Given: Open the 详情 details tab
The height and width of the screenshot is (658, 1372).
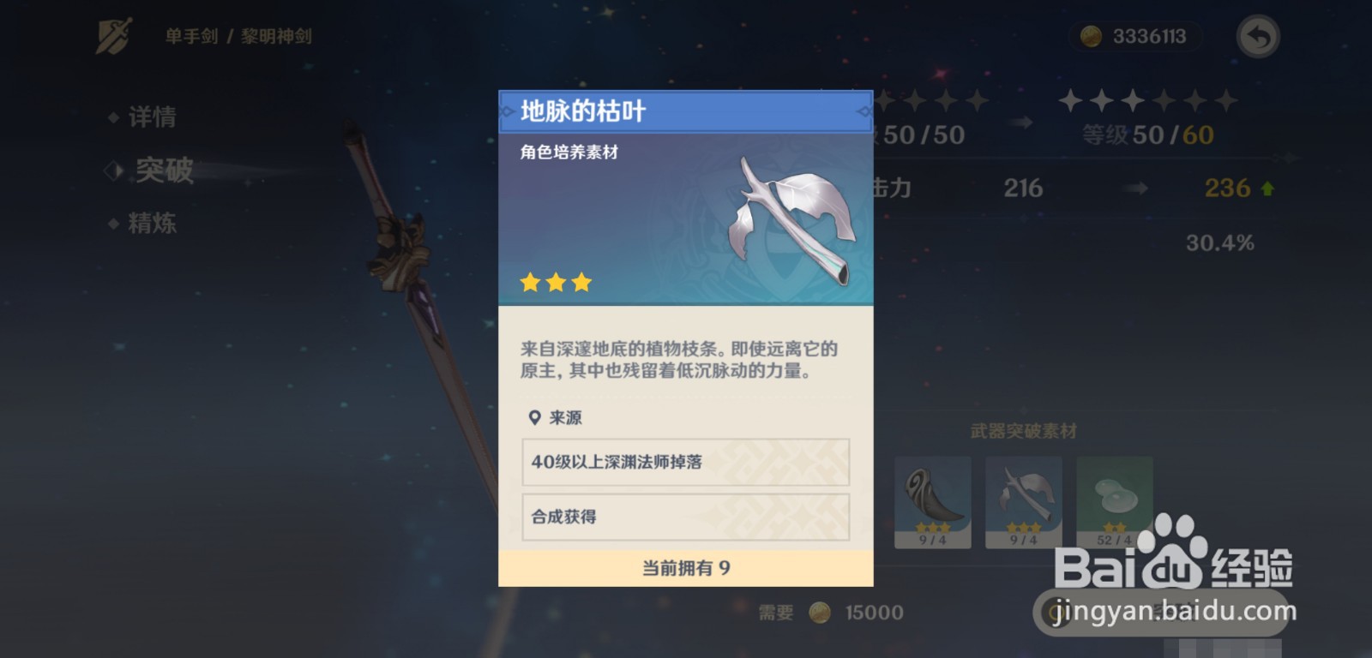Looking at the screenshot, I should click(152, 117).
